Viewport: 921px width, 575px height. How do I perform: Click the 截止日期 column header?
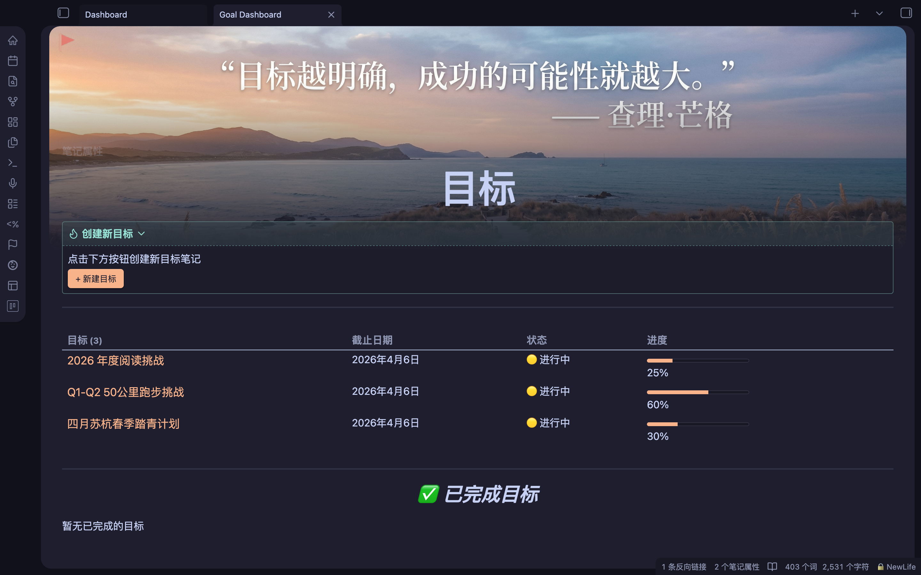tap(372, 340)
